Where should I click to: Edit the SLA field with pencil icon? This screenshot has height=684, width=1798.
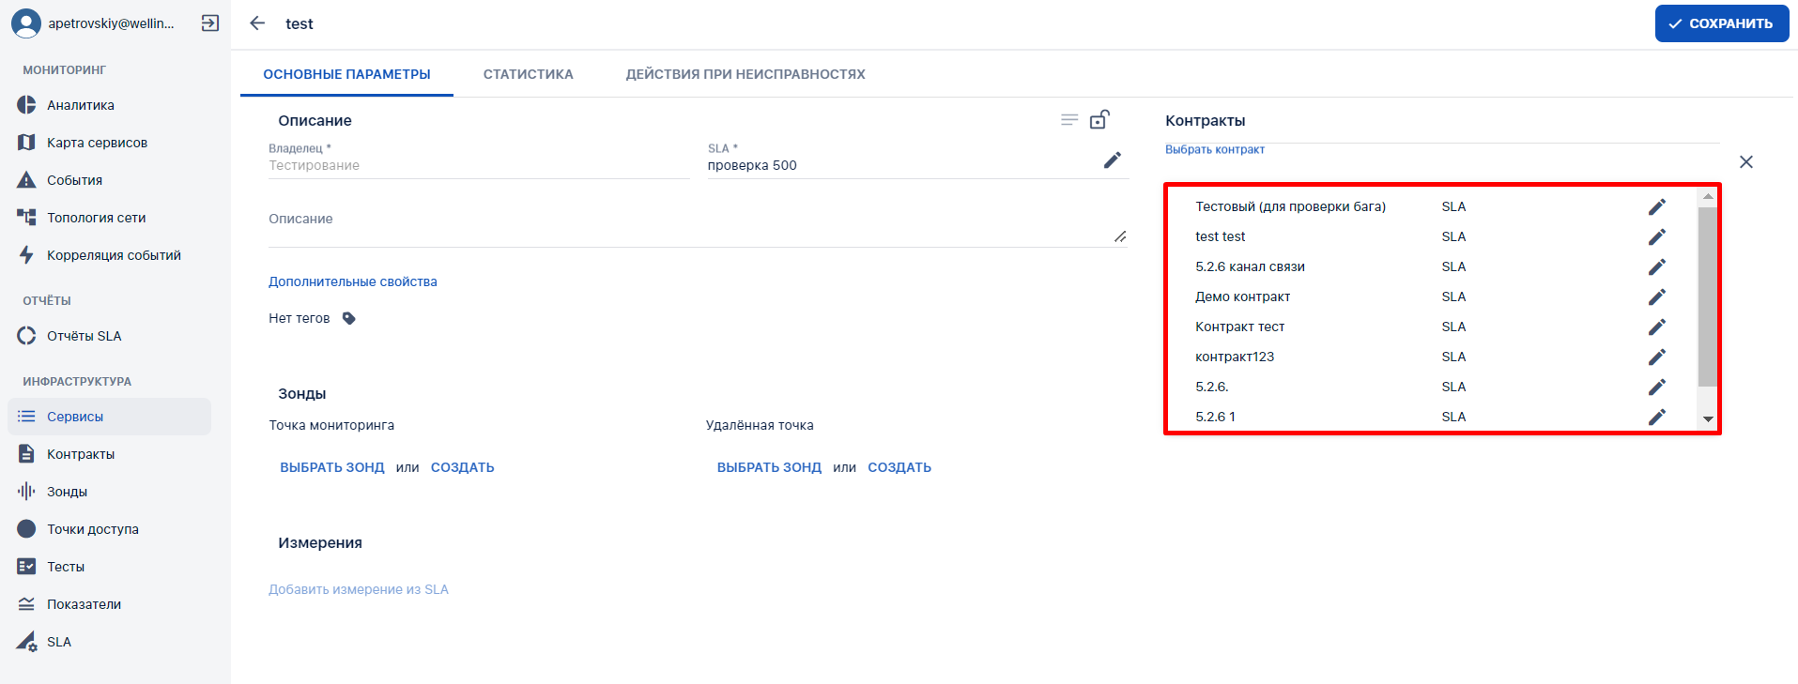pos(1113,160)
